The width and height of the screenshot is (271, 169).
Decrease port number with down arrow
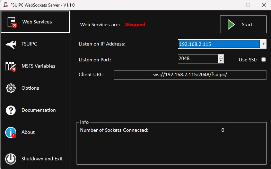[221, 61]
